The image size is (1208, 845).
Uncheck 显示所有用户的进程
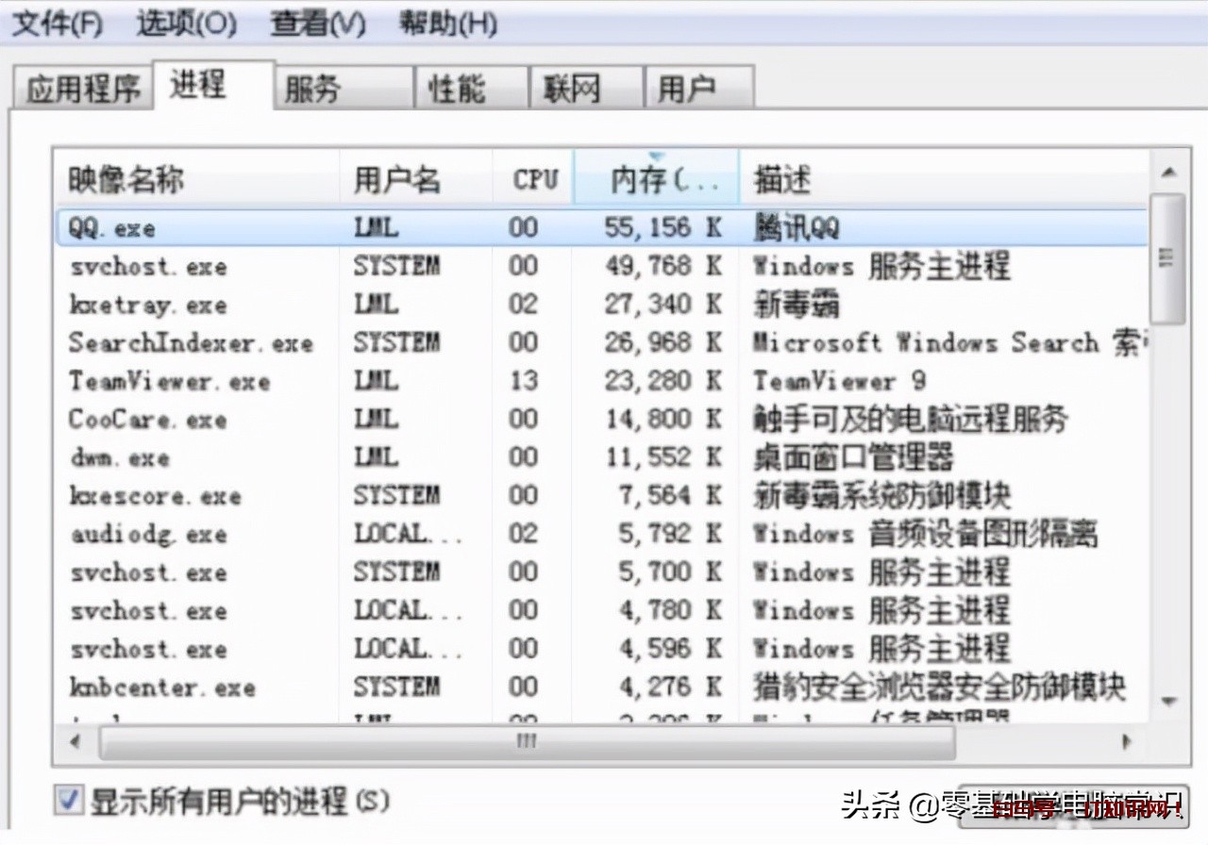pos(66,798)
